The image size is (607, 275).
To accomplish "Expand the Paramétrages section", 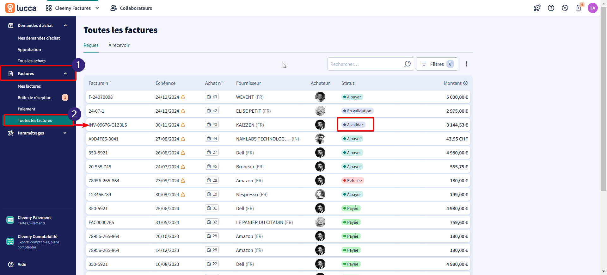I will point(65,133).
